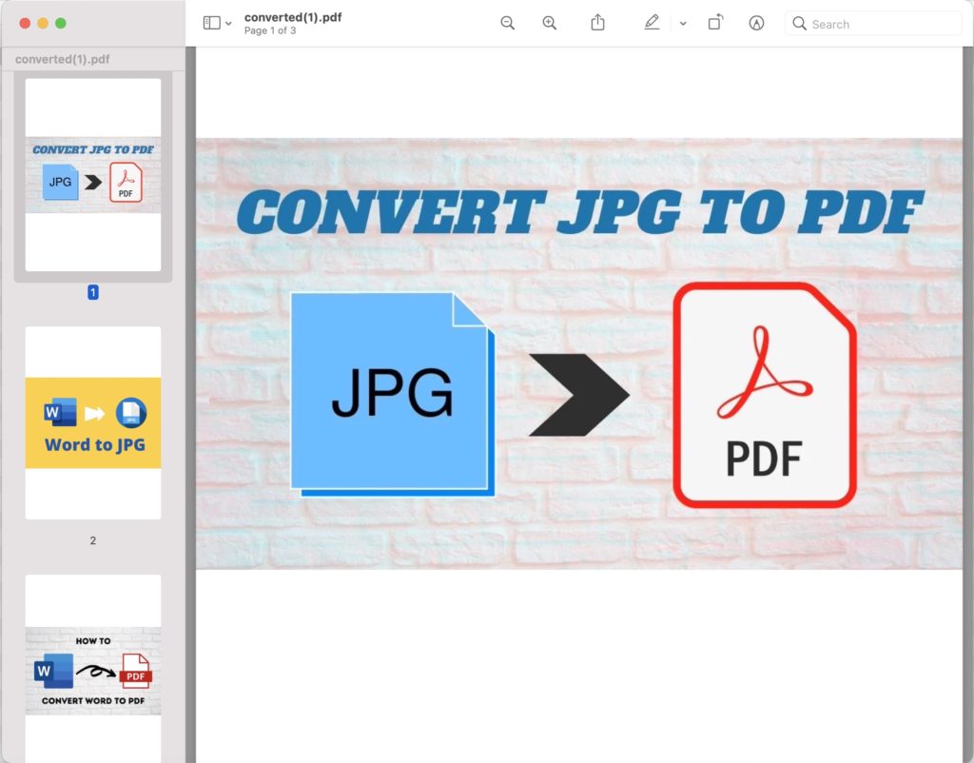
Task: Click the zoom out magnifier icon
Action: (x=508, y=24)
